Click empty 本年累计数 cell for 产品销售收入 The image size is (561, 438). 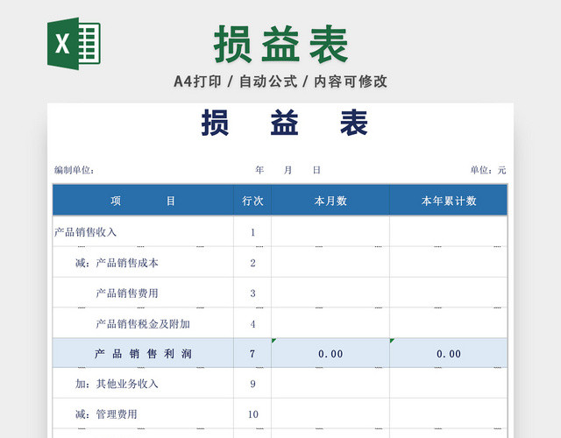tap(449, 231)
